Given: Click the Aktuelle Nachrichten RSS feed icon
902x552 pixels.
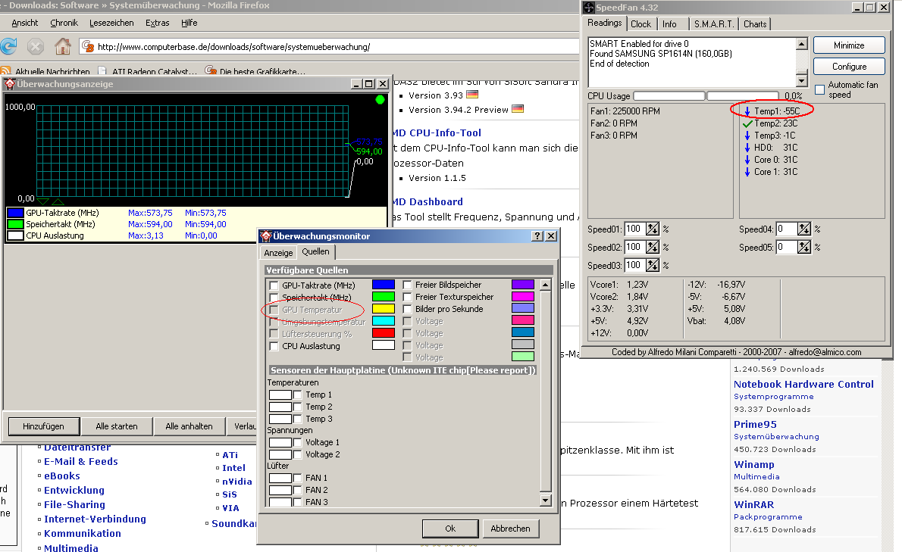Looking at the screenshot, I should point(6,71).
